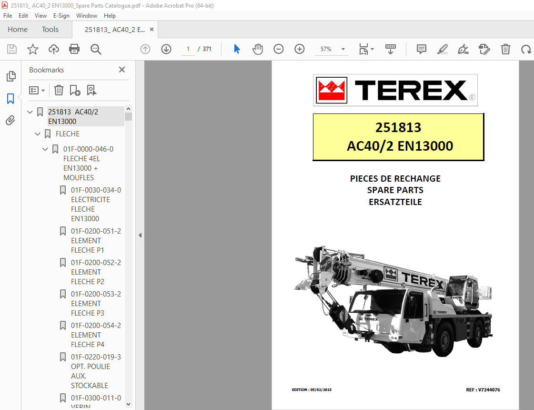
Task: Click the SPARE PARTS heading
Action: [x=395, y=190]
